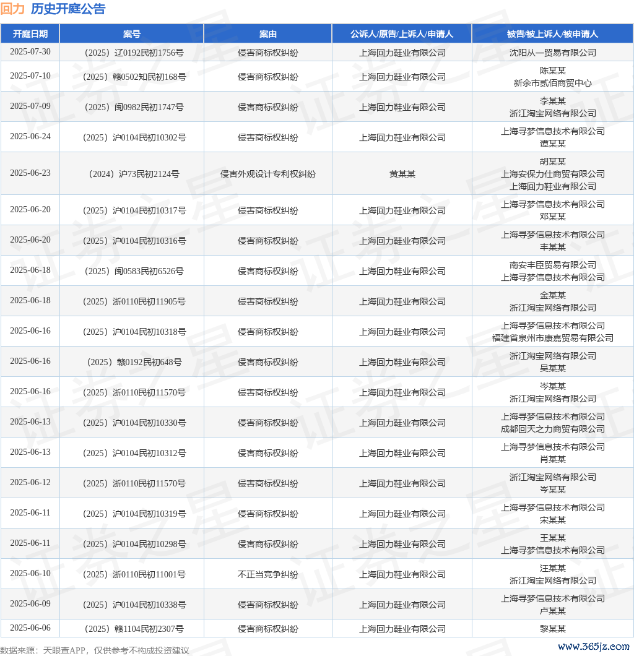The image size is (634, 656).
Task: Select defendant 新余市贰佰商贸中心
Action: coord(553,84)
